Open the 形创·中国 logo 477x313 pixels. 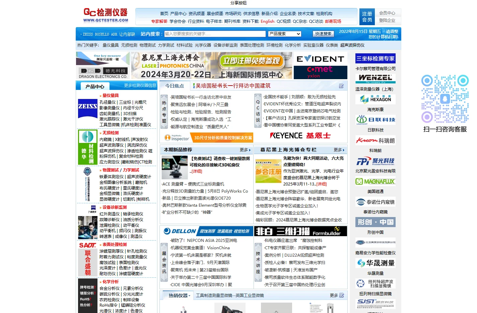tap(375, 222)
